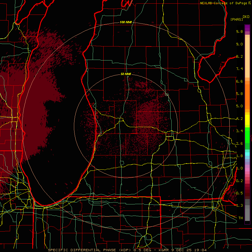Click the NEXLAB-College of DuPage title text

[223, 3]
